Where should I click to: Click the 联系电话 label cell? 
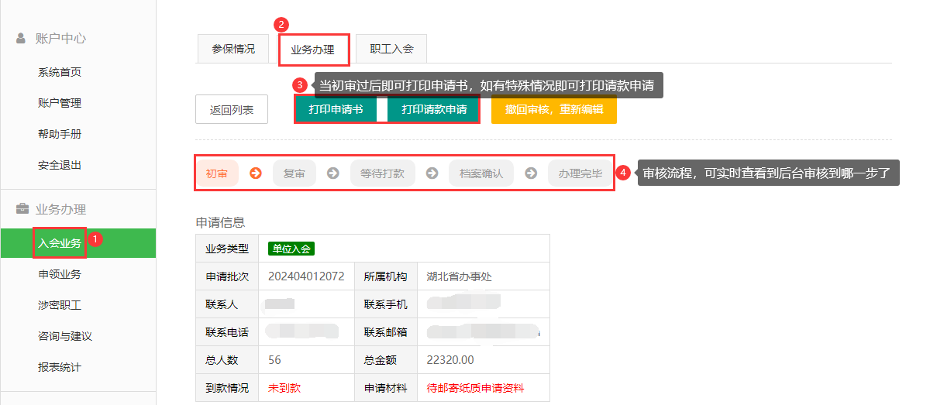click(x=227, y=332)
